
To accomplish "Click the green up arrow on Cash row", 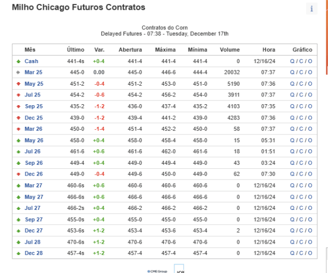I will 18,62.
